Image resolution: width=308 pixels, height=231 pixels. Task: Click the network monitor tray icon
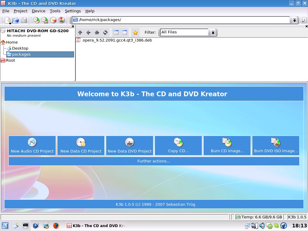pos(248,226)
